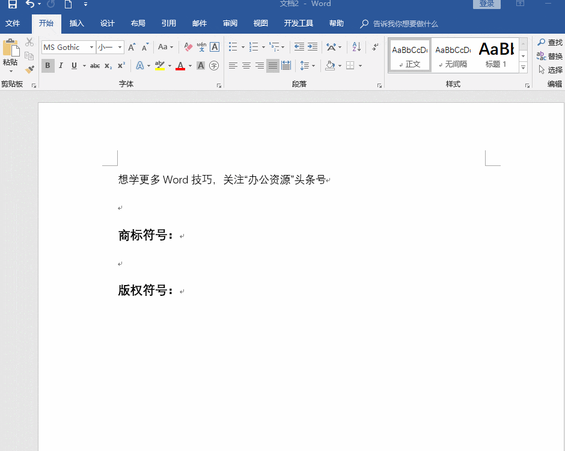Image resolution: width=565 pixels, height=451 pixels.
Task: Toggle bold formatting in the Font group
Action: click(x=47, y=66)
